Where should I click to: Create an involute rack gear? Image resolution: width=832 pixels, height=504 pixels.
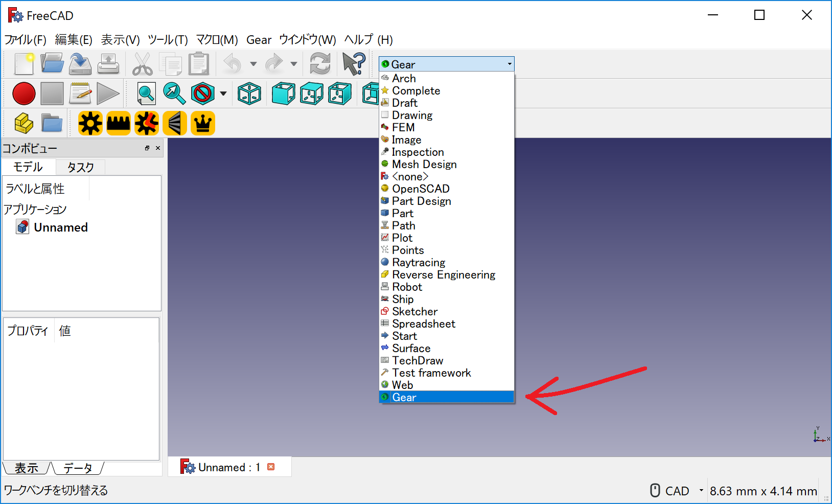119,123
